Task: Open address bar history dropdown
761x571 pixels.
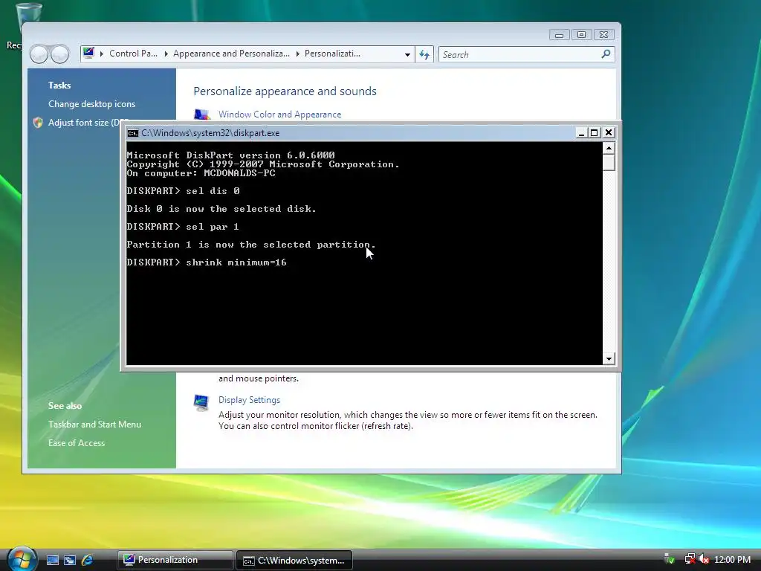Action: [x=407, y=54]
